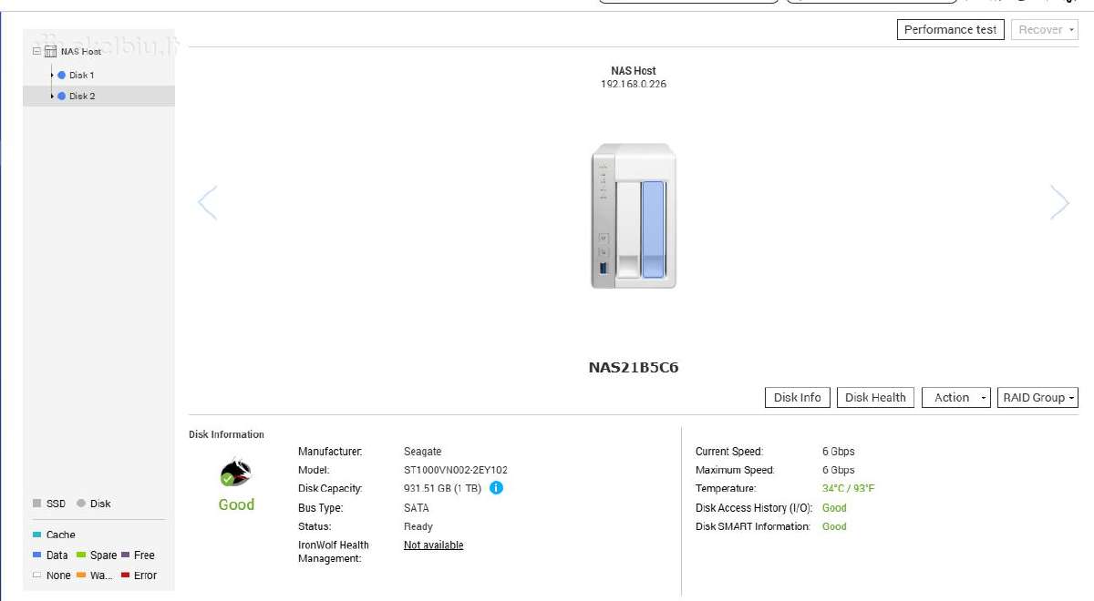Select Disk 1 in the tree
The width and height of the screenshot is (1094, 601).
point(82,75)
